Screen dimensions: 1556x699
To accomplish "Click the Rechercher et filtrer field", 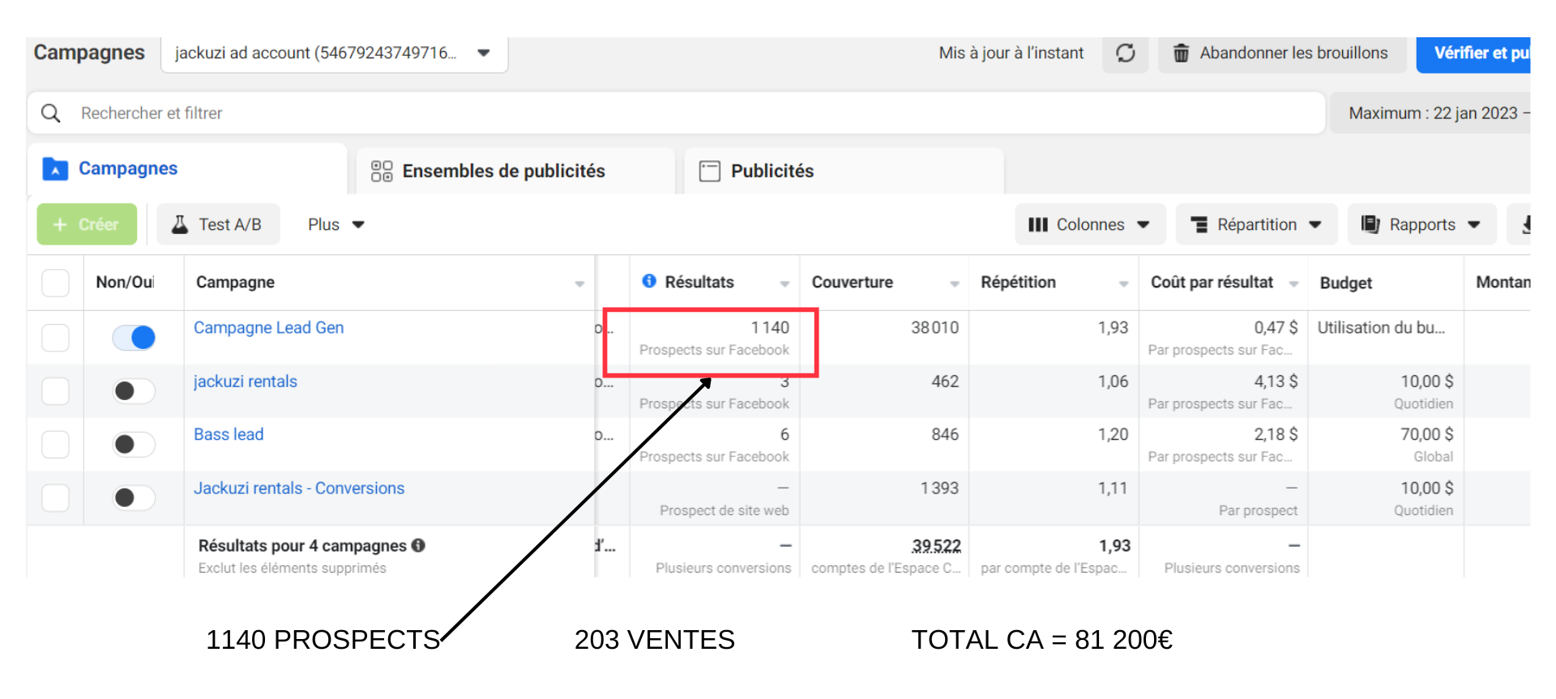I will pos(677,113).
